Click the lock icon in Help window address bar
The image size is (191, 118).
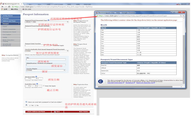(97, 16)
